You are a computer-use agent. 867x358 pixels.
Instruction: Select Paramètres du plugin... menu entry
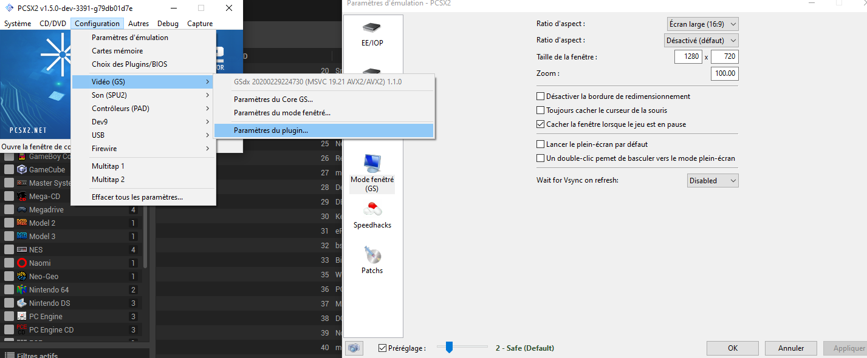(324, 130)
